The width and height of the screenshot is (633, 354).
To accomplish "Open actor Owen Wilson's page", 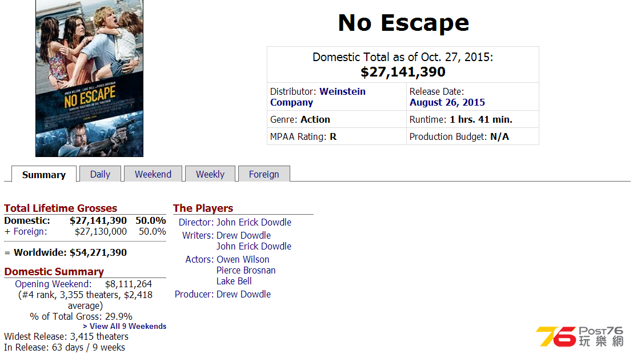I will (x=243, y=260).
